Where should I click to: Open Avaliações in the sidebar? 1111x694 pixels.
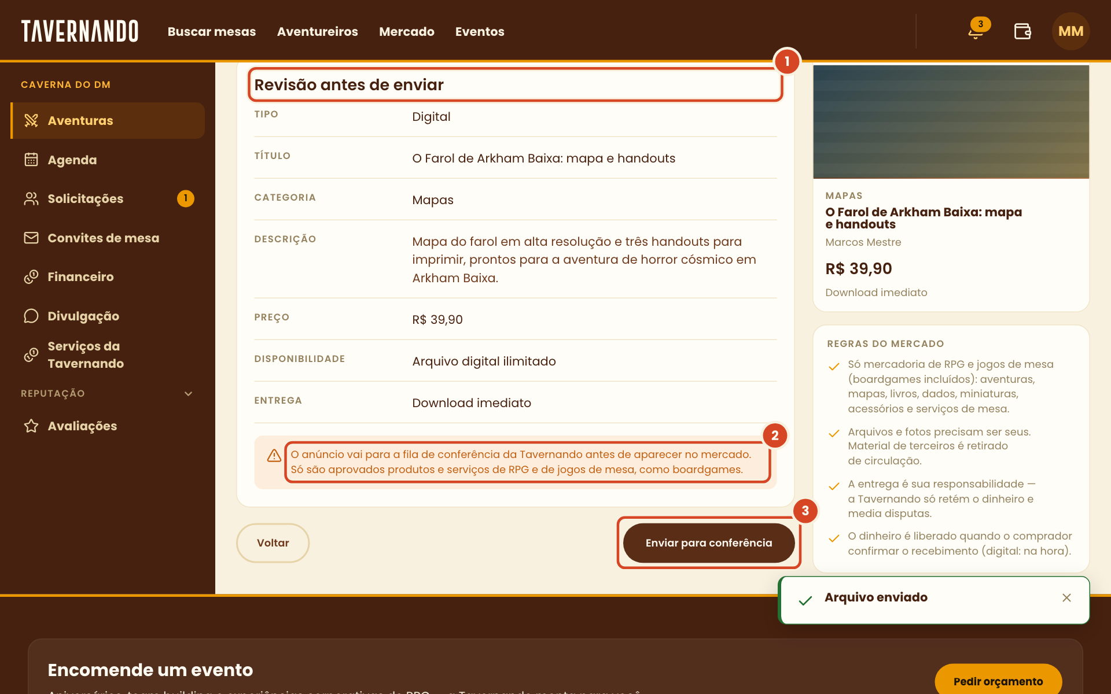coord(108,426)
